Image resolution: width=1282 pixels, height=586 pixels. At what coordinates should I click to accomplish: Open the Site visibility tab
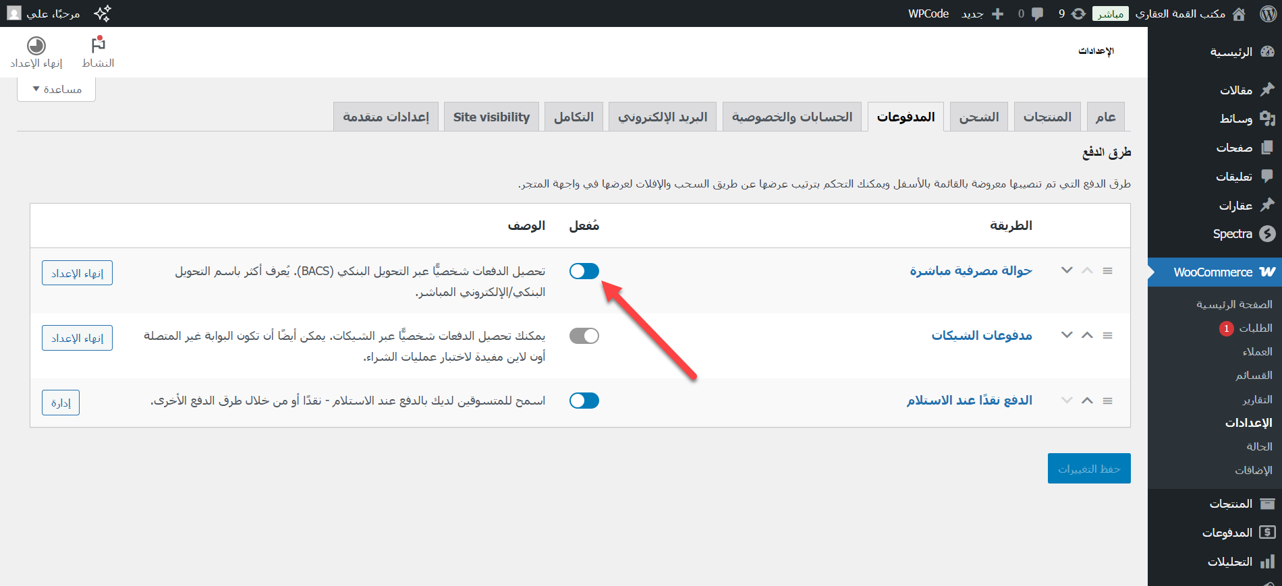coord(491,117)
